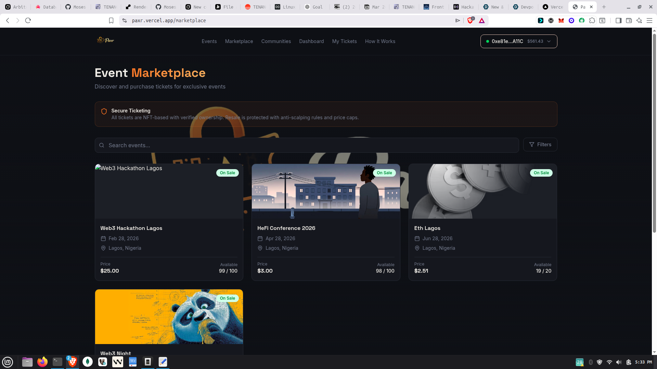Image resolution: width=657 pixels, height=369 pixels.
Task: Open Firefox from the taskbar
Action: [x=42, y=362]
